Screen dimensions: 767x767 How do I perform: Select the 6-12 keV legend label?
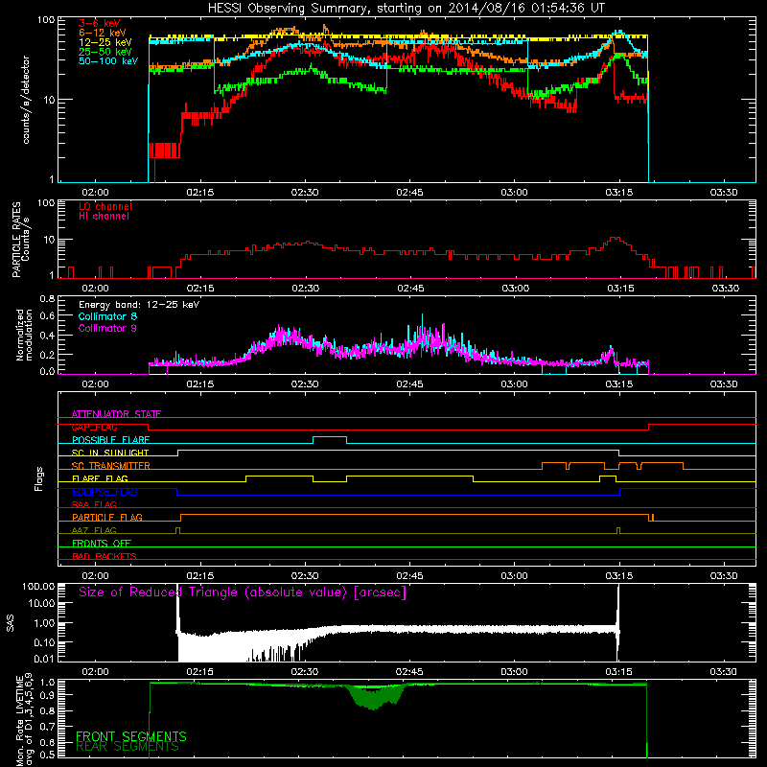(103, 33)
